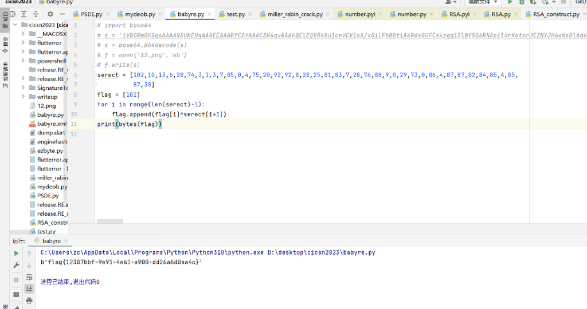The width and height of the screenshot is (587, 309).
Task: Collapse all project tree items
Action: click(36, 14)
